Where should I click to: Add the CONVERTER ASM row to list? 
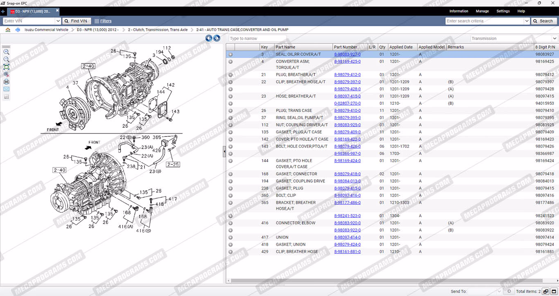(x=230, y=62)
